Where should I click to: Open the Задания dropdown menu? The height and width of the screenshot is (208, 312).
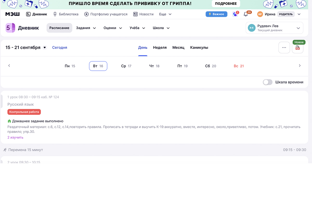[86, 28]
